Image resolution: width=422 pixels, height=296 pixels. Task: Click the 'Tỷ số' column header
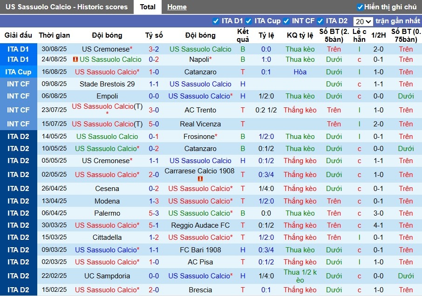154,35
